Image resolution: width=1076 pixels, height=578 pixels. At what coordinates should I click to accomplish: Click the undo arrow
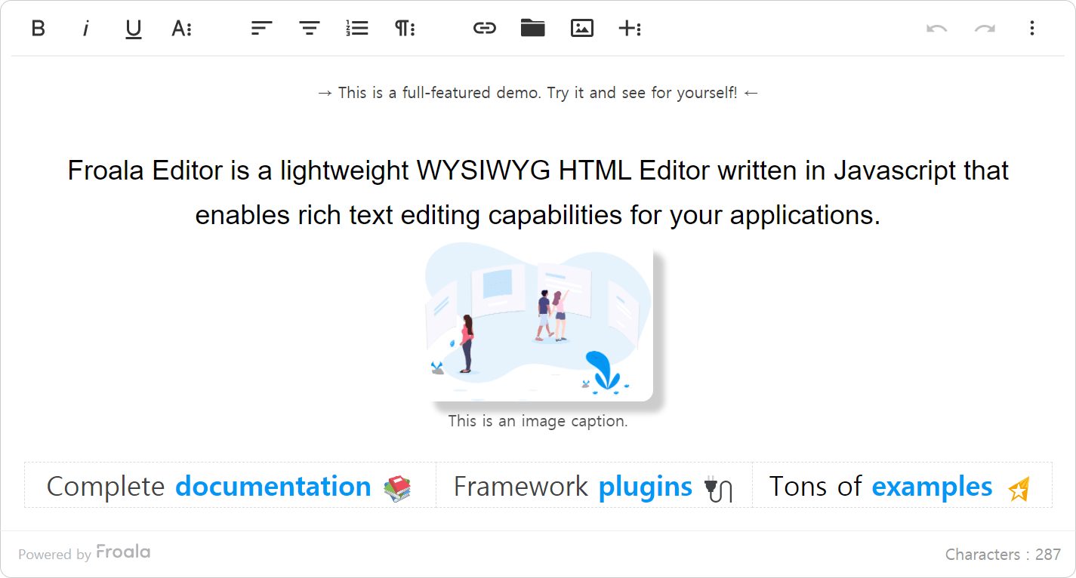(936, 29)
